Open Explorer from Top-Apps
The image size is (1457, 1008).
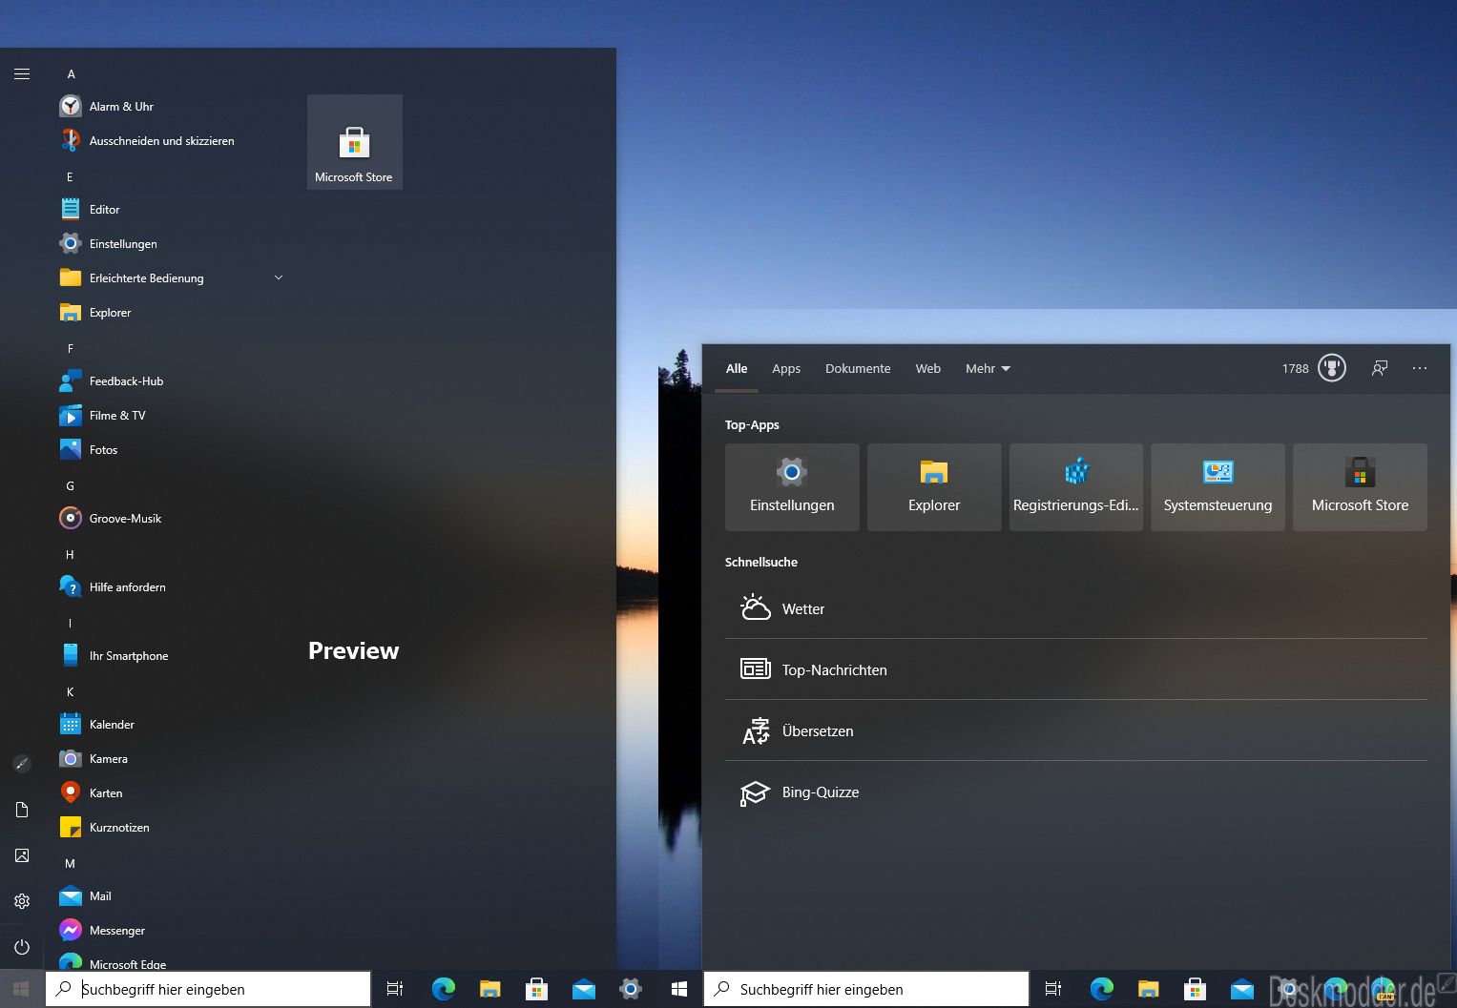point(934,487)
